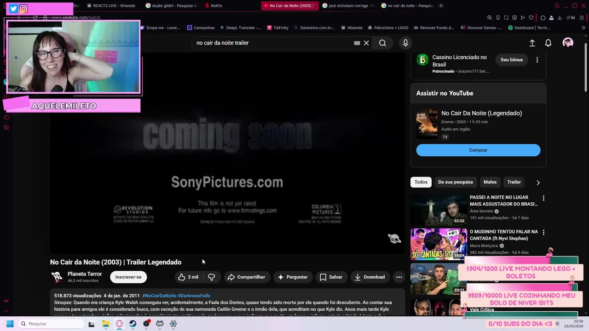Open the #DarknessFalls hashtag link
This screenshot has width=589, height=331.
tap(194, 296)
